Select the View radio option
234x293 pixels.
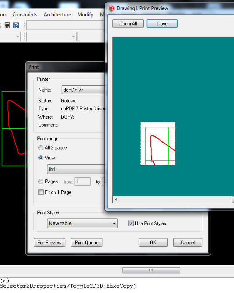pos(40,158)
